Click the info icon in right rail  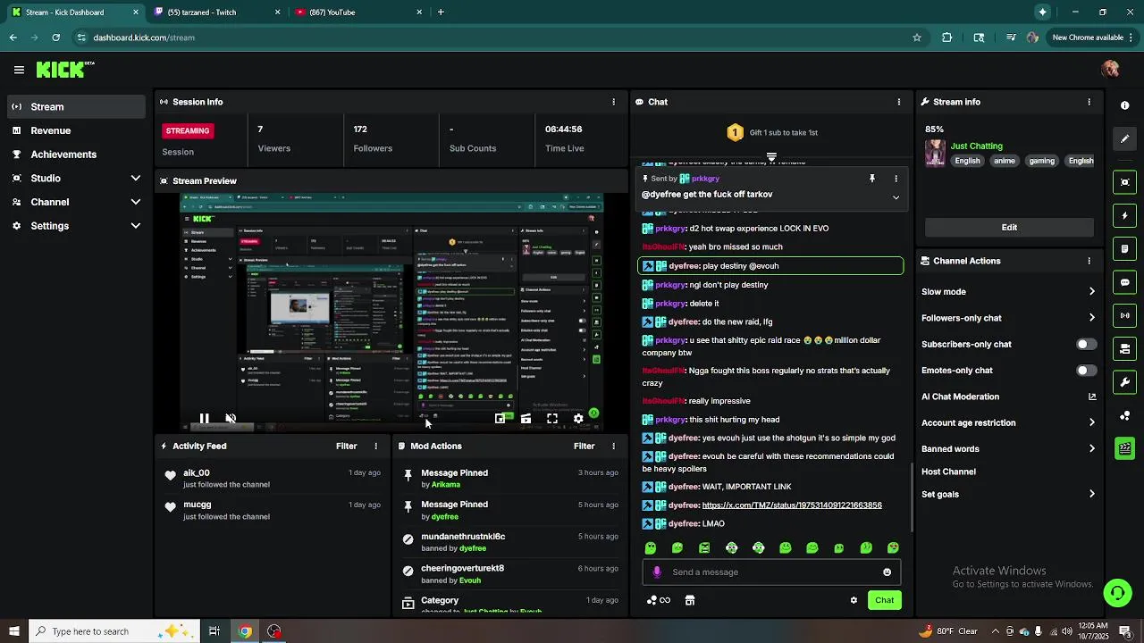coord(1124,105)
